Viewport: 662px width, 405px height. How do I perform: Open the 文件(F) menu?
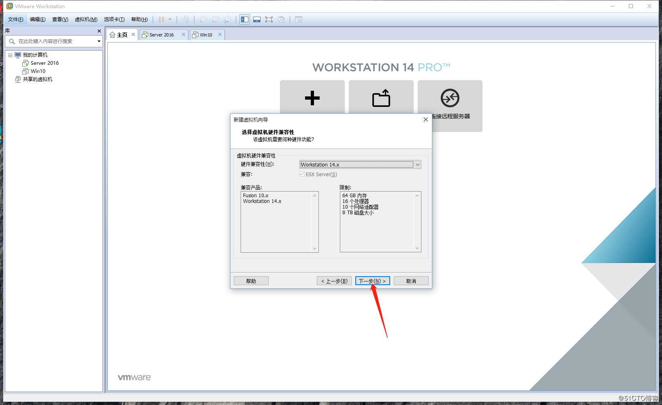(x=15, y=19)
